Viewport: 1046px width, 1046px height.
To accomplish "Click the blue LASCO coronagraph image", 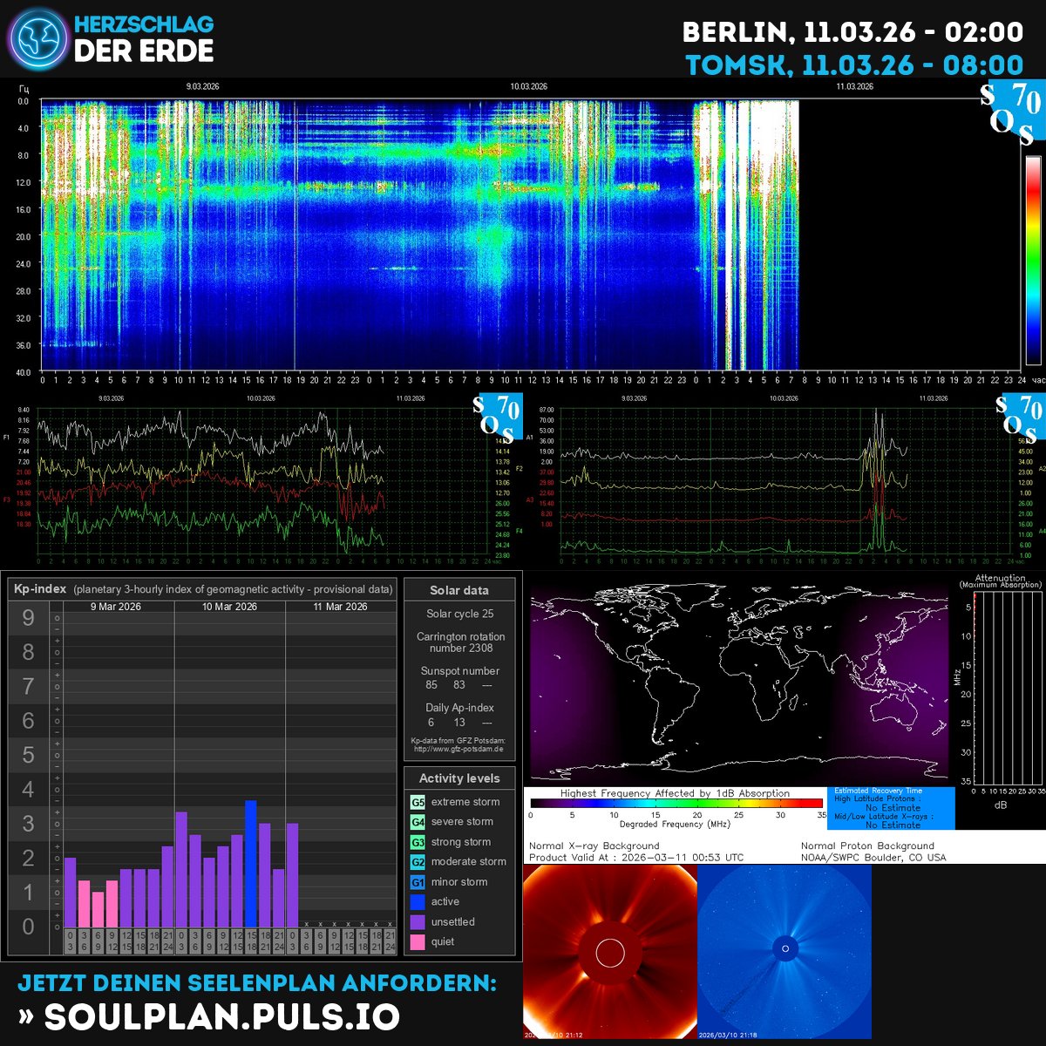I will (784, 952).
